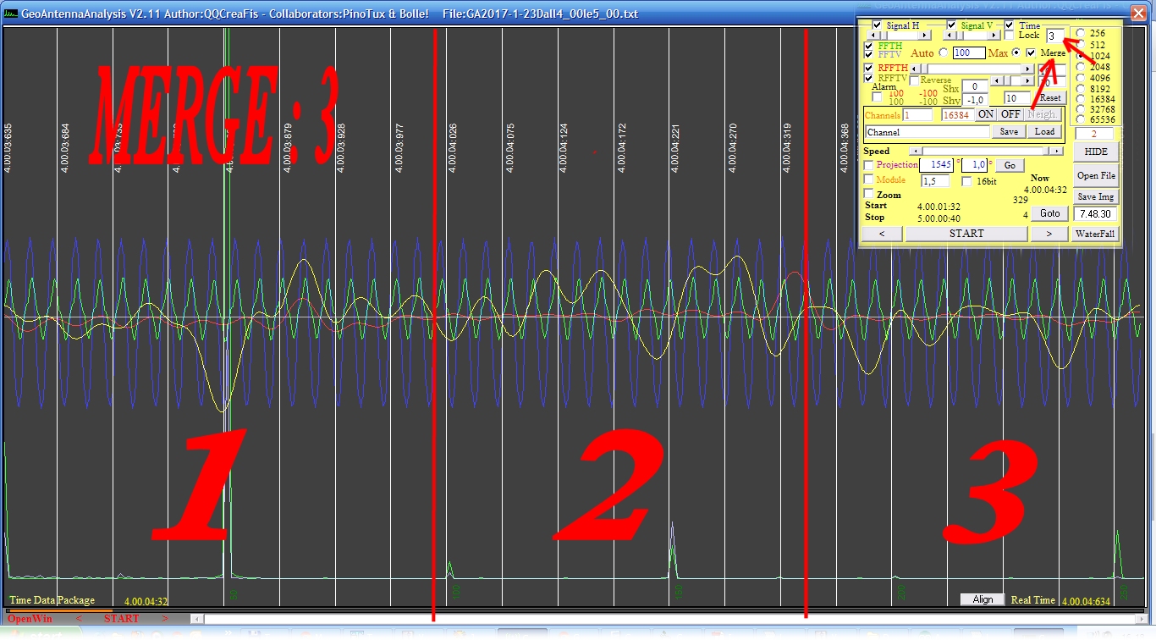The image size is (1156, 640).
Task: Click the RFFTH slider track
Action: point(972,69)
